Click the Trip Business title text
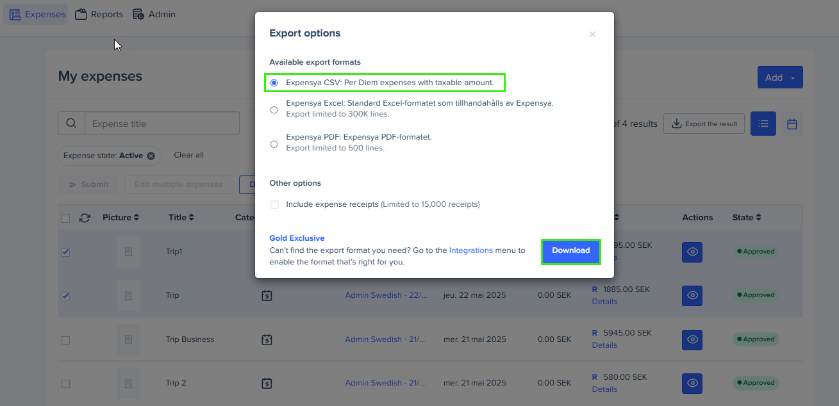 190,339
